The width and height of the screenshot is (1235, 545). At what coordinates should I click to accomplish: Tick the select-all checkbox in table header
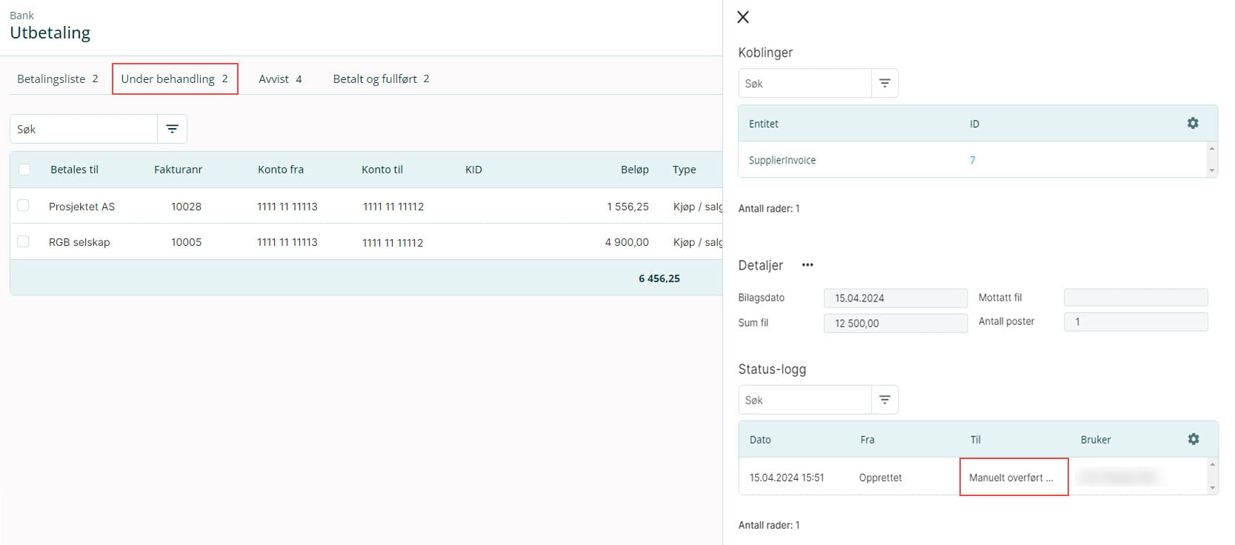coord(24,170)
